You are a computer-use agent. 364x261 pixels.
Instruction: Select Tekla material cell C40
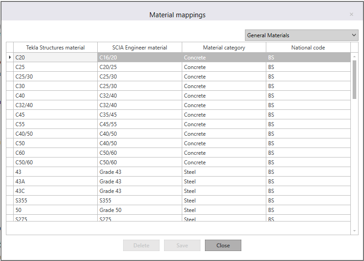pos(55,95)
